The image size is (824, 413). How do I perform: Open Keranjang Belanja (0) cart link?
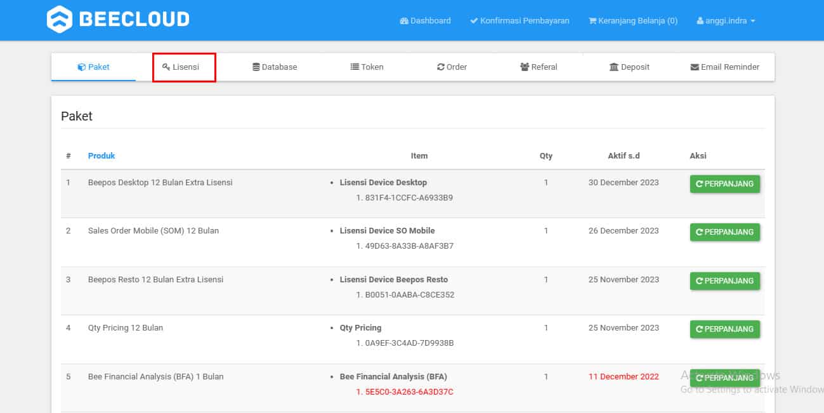tap(633, 20)
